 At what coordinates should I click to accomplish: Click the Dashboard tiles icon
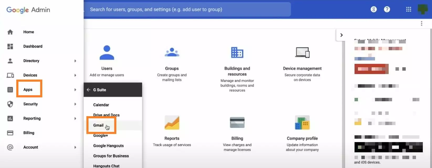(10, 46)
